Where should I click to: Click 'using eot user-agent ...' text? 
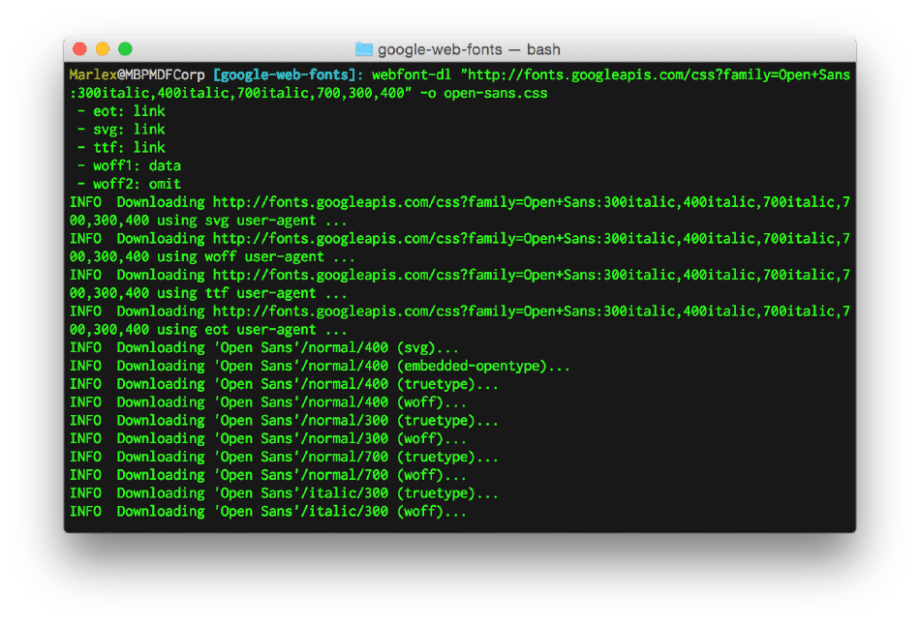point(252,330)
